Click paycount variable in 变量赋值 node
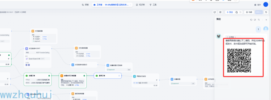This screenshot has width=271, height=100. tap(175, 83)
